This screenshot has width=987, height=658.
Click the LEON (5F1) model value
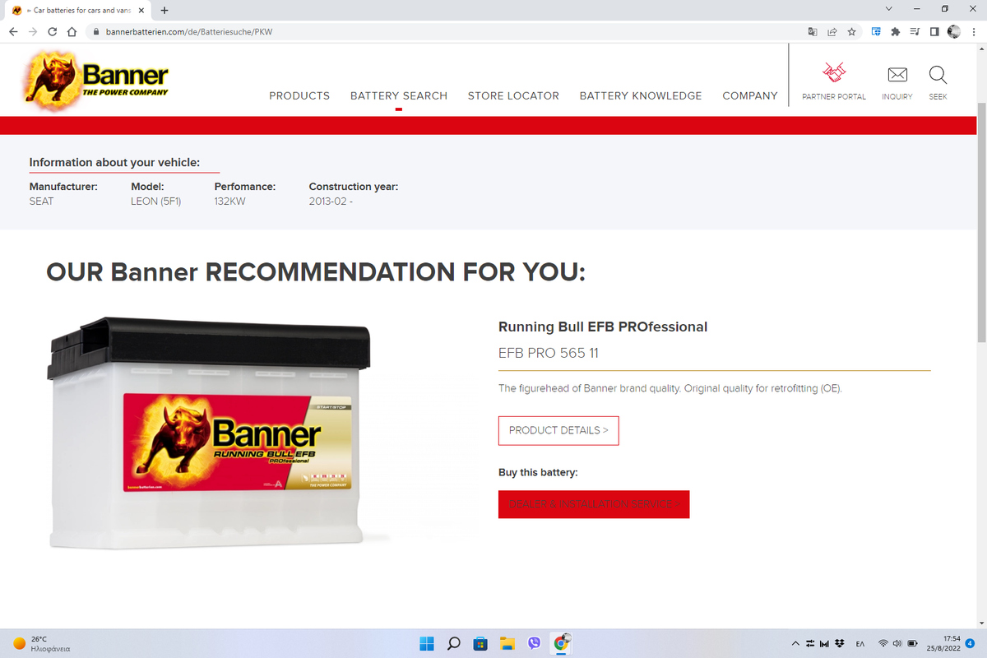point(157,202)
